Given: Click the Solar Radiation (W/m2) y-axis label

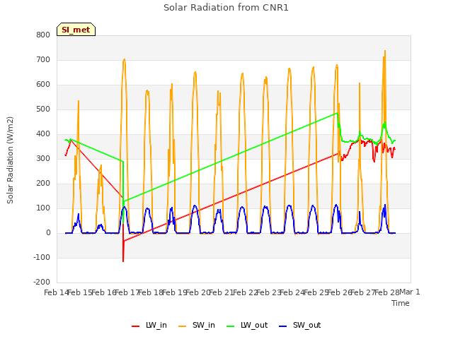Looking at the screenshot, I should click(x=10, y=160).
